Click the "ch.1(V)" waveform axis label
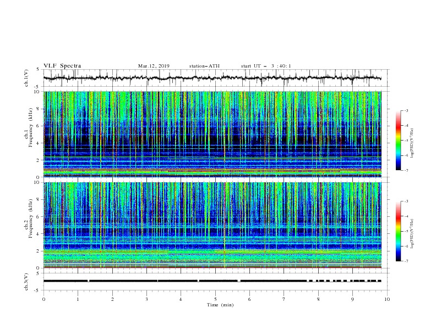The width and height of the screenshot is (436, 336). 26,78
